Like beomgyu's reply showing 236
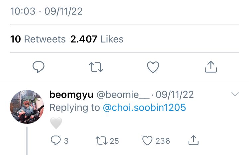This screenshot has height=155, width=249. tap(147, 141)
